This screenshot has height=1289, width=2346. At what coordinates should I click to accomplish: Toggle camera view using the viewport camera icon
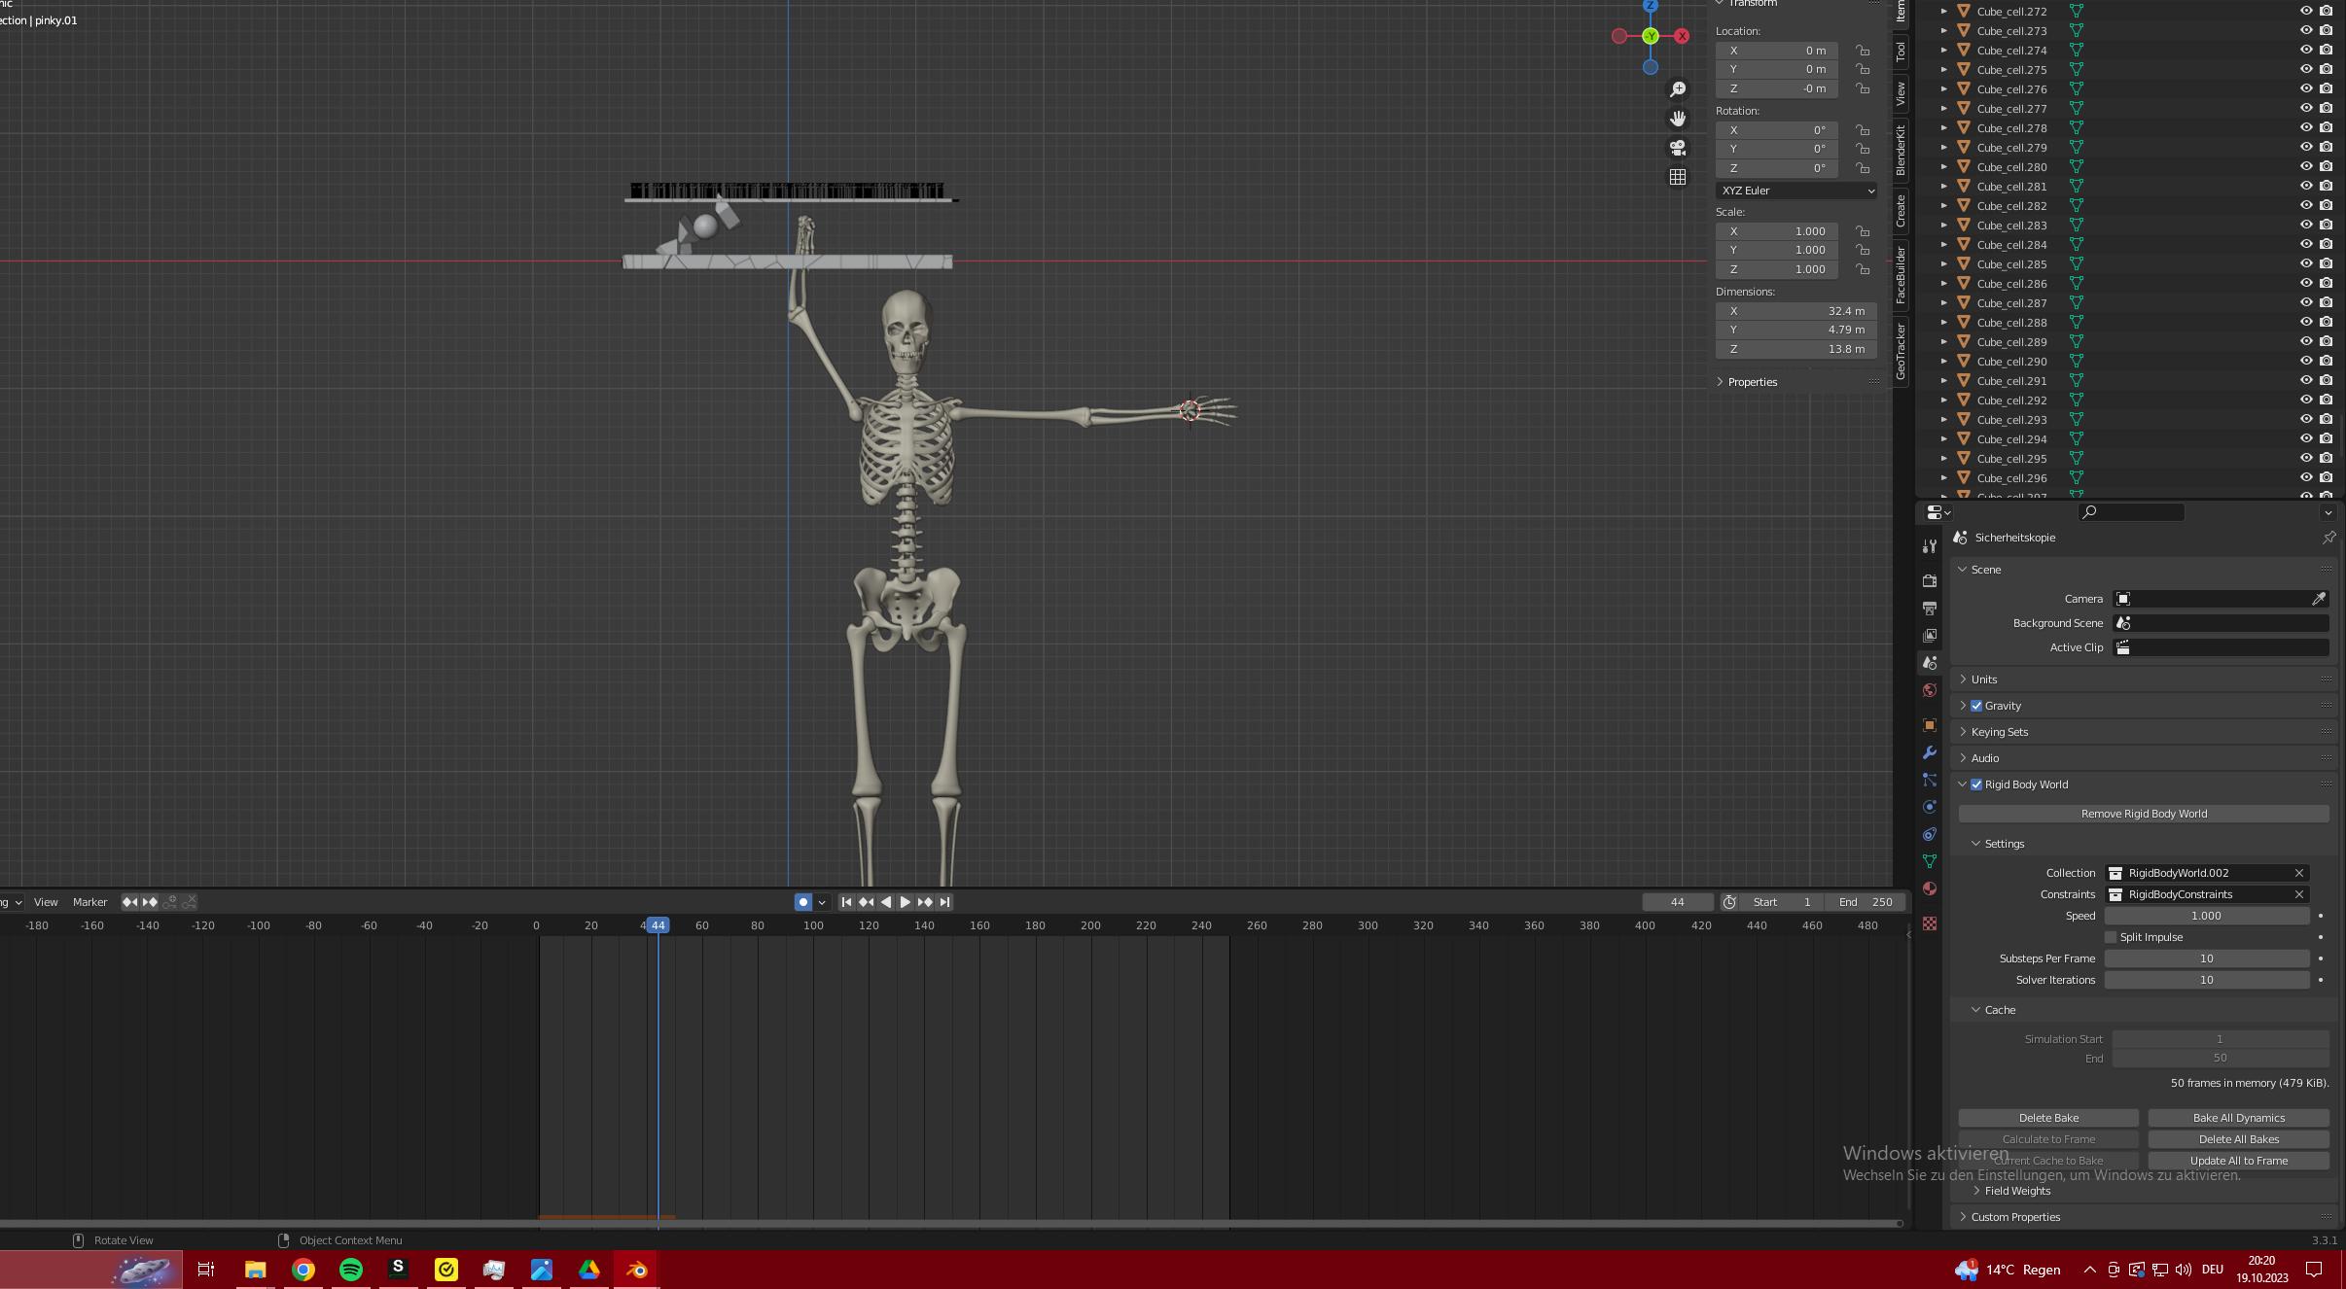(1677, 148)
